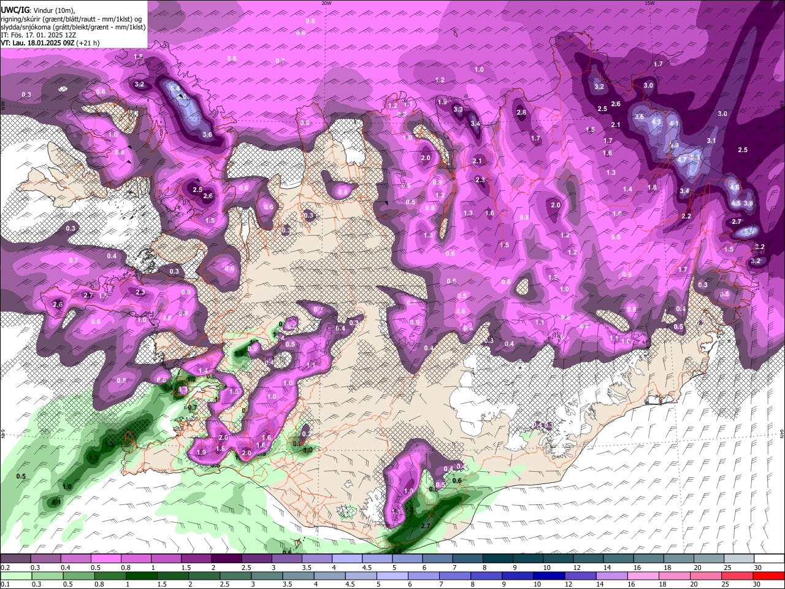Click the dark plum first swatch of upper scale

point(15,559)
